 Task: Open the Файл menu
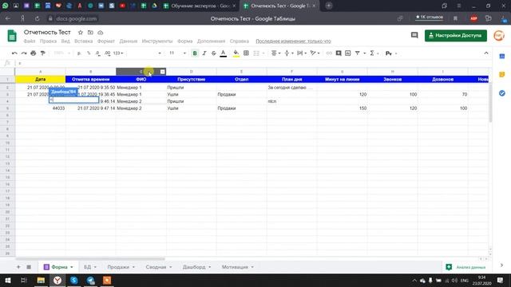pos(30,41)
